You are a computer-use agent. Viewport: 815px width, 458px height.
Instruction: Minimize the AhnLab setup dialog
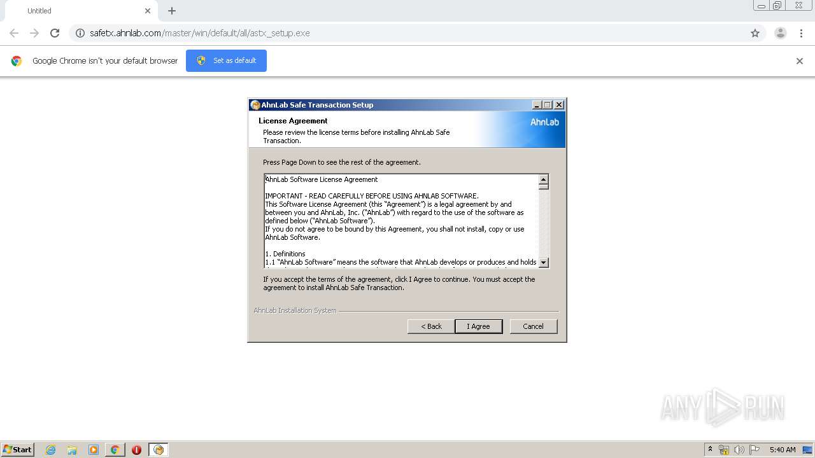[537, 105]
